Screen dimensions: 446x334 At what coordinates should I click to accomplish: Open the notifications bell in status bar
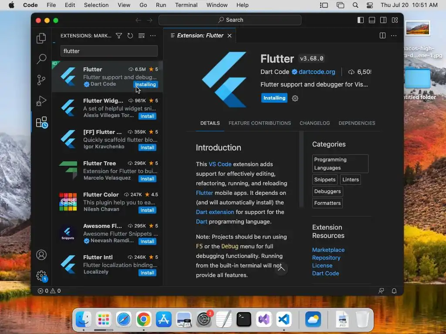coord(394,291)
